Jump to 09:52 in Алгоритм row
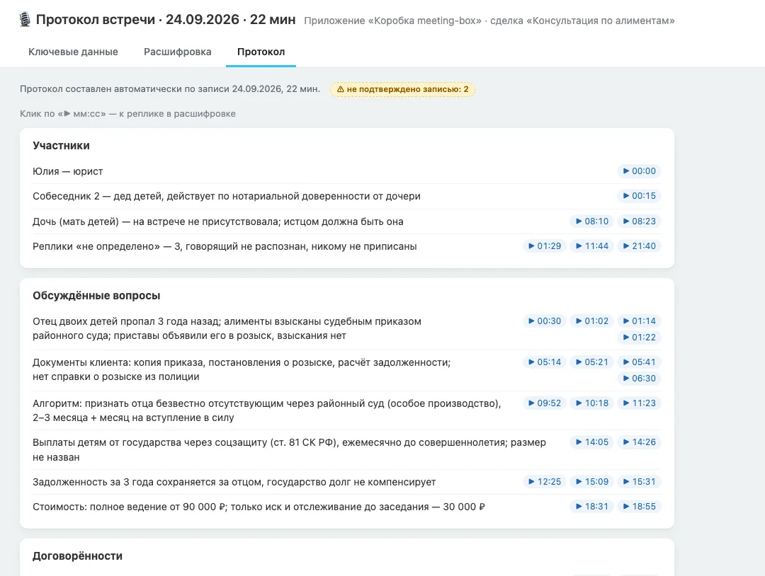This screenshot has height=576, width=765. pos(545,403)
